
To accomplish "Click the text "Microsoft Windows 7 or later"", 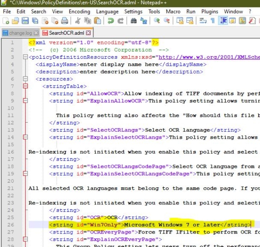I will [x=172, y=225].
